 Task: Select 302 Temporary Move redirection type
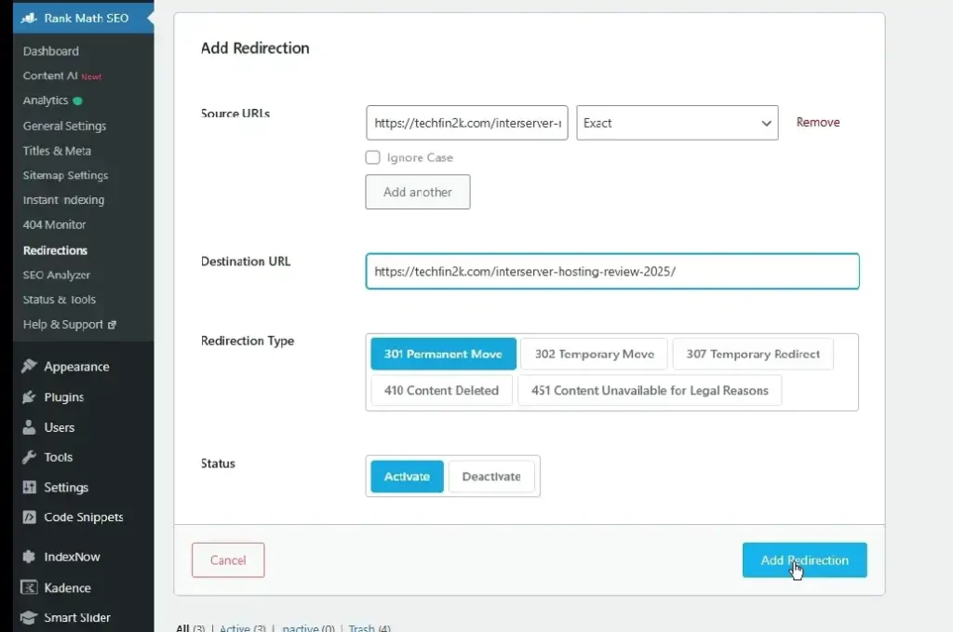(x=594, y=354)
